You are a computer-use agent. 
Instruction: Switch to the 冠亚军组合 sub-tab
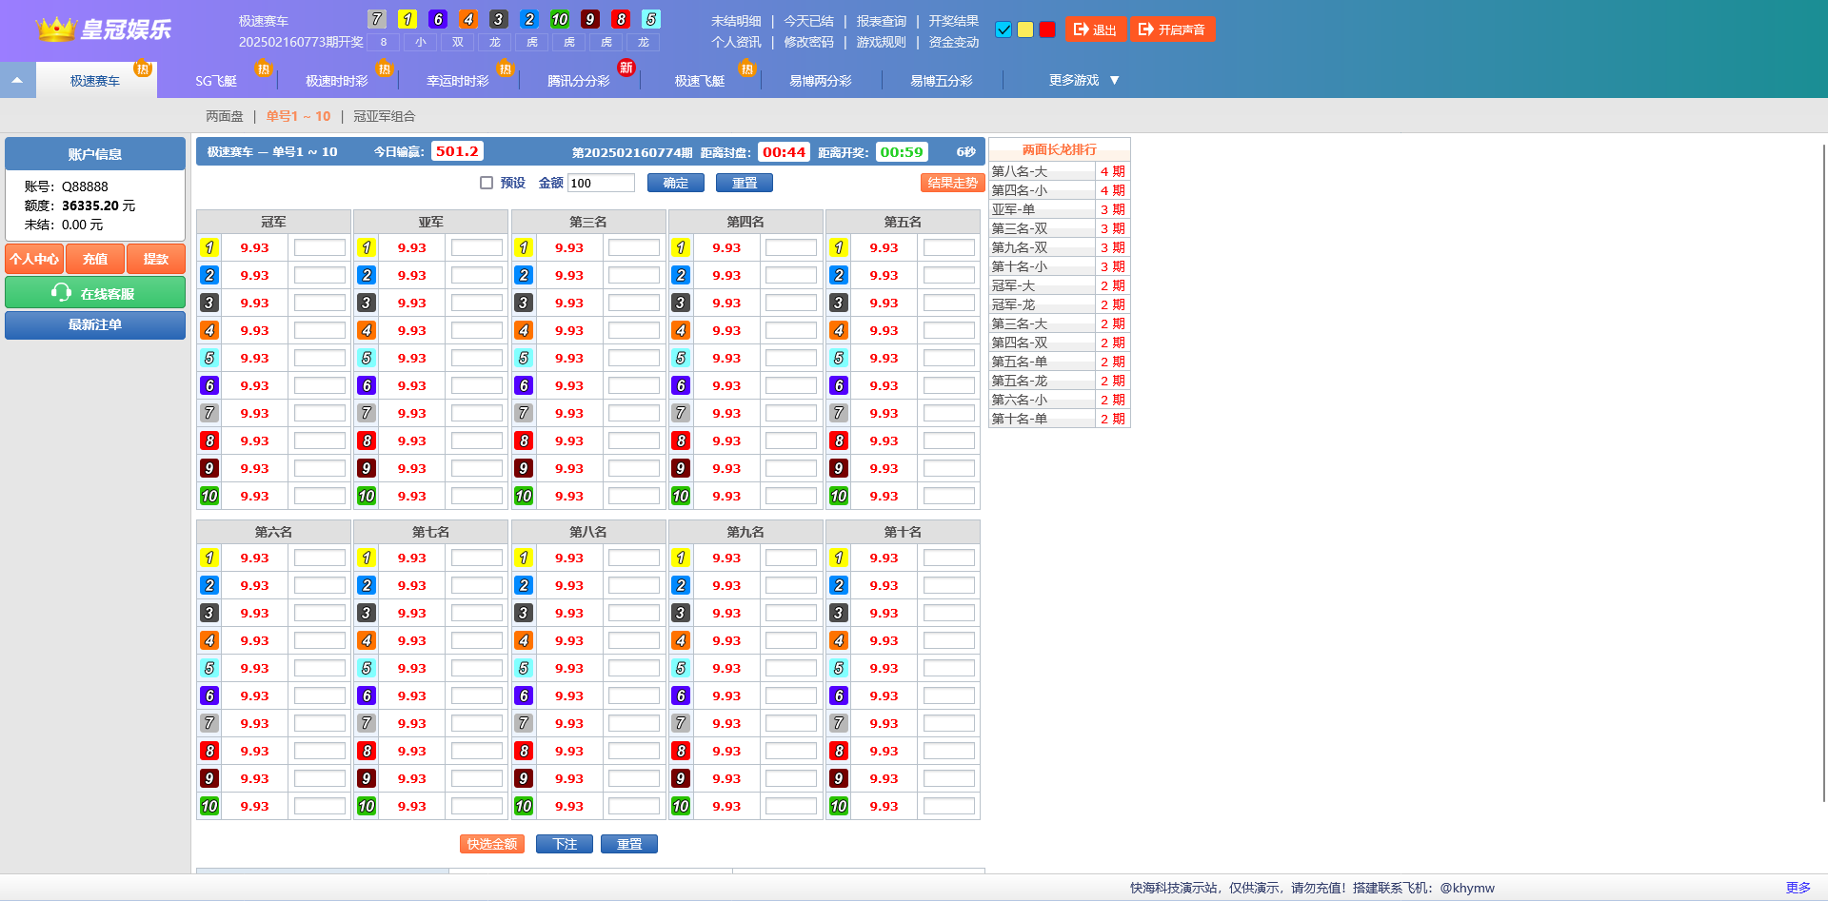tap(385, 116)
